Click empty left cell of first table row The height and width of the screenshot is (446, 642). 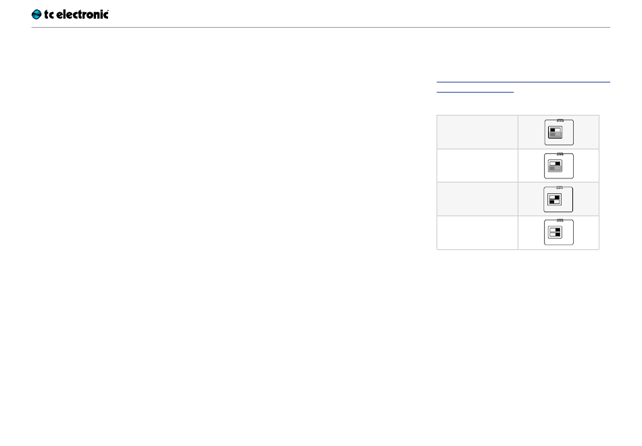477,132
